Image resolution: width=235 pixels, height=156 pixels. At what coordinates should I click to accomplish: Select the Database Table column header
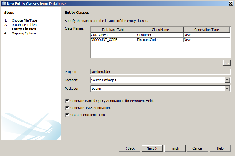[x=114, y=30]
